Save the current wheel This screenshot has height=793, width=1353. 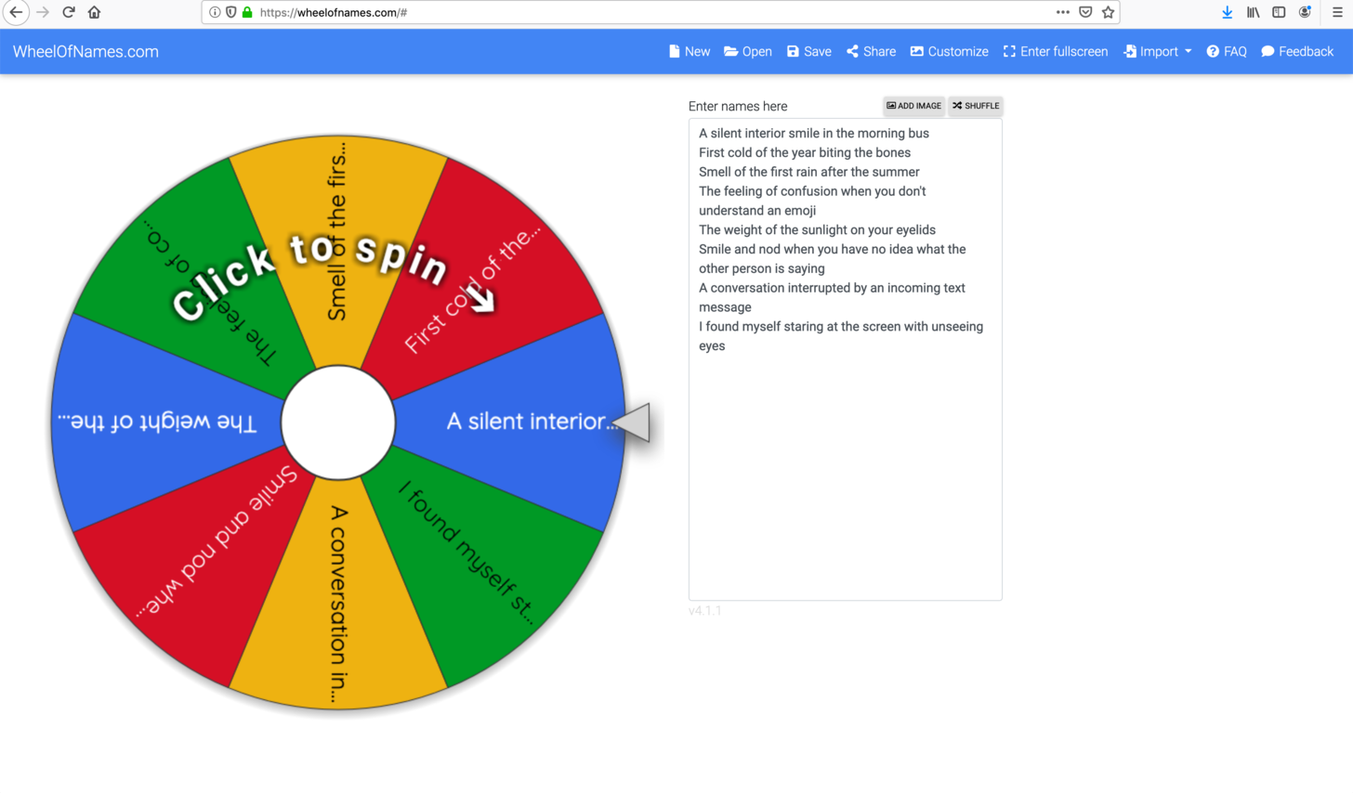click(808, 51)
